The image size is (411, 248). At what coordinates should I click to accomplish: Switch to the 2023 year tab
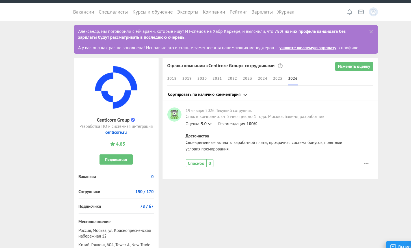click(x=247, y=78)
